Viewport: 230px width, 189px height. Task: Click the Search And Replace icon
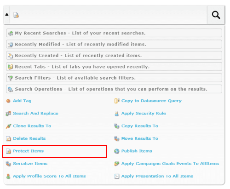coord(8,114)
